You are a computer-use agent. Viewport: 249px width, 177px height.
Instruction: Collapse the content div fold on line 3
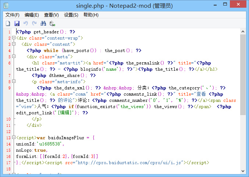click(x=14, y=44)
